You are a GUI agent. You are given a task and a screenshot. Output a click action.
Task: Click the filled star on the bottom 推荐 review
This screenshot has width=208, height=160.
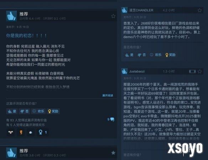[113, 153]
